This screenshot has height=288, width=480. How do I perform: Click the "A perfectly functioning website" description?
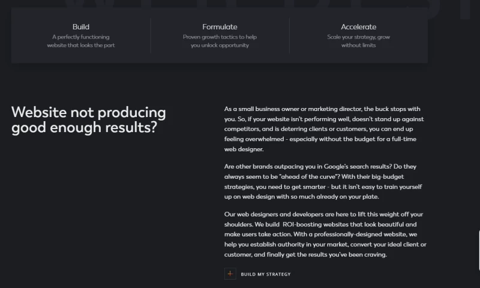coord(81,41)
